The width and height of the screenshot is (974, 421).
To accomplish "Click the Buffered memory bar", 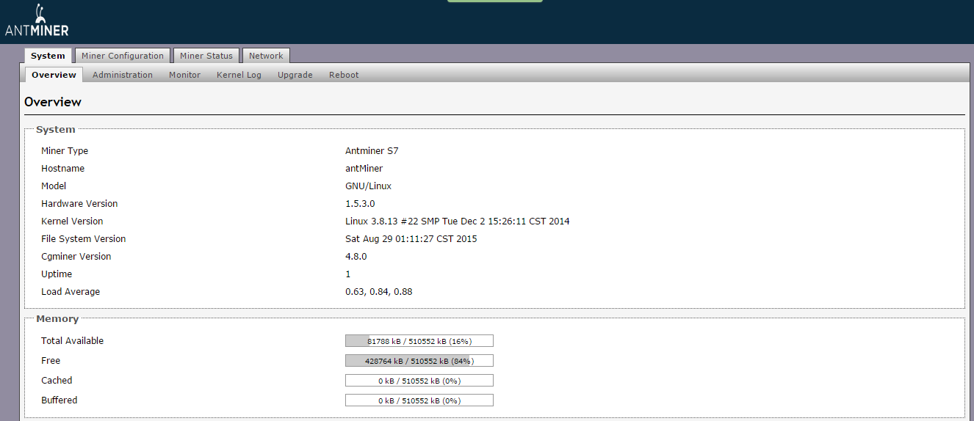I will click(419, 400).
